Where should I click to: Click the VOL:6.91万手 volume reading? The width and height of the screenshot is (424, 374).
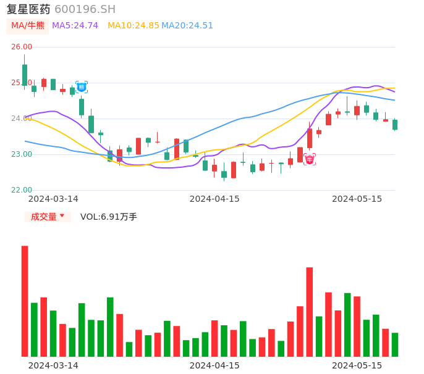pyautogui.click(x=108, y=217)
